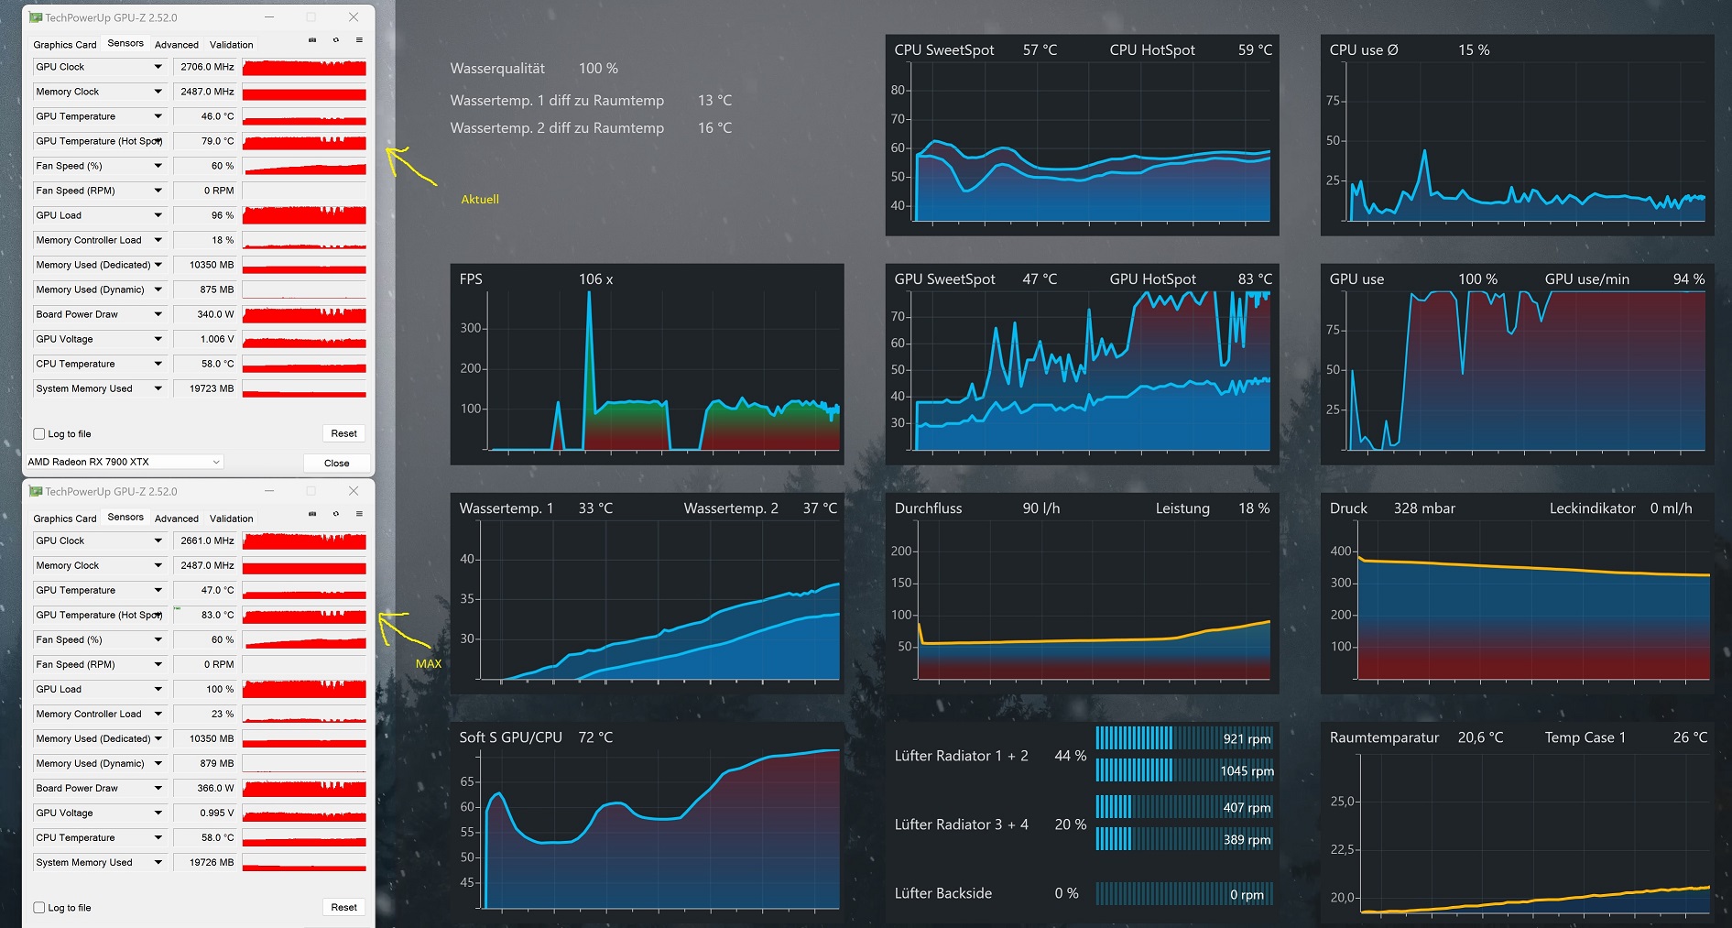Viewport: 1732px width, 928px height.
Task: Click the 1045 rpm fan speed bar
Action: 1184,770
